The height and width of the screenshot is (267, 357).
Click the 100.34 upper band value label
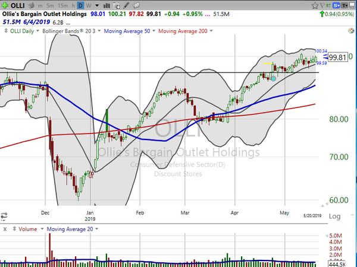point(321,51)
